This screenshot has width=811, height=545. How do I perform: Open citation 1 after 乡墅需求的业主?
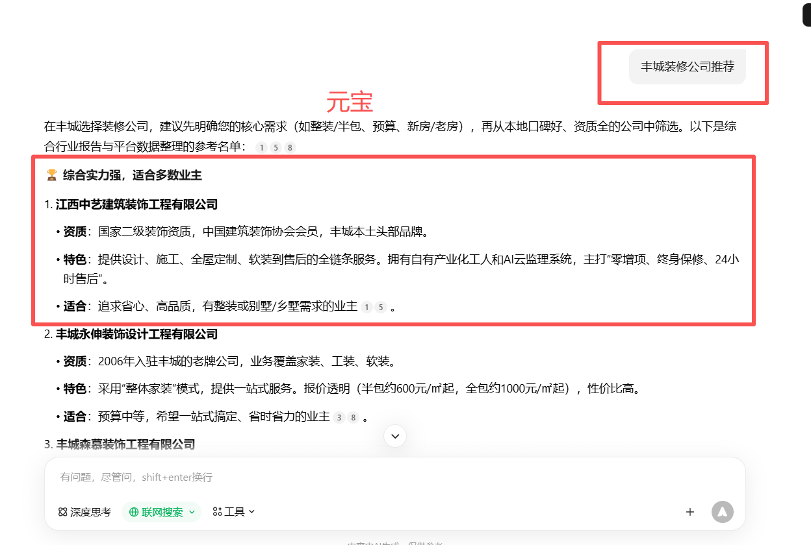tap(367, 307)
